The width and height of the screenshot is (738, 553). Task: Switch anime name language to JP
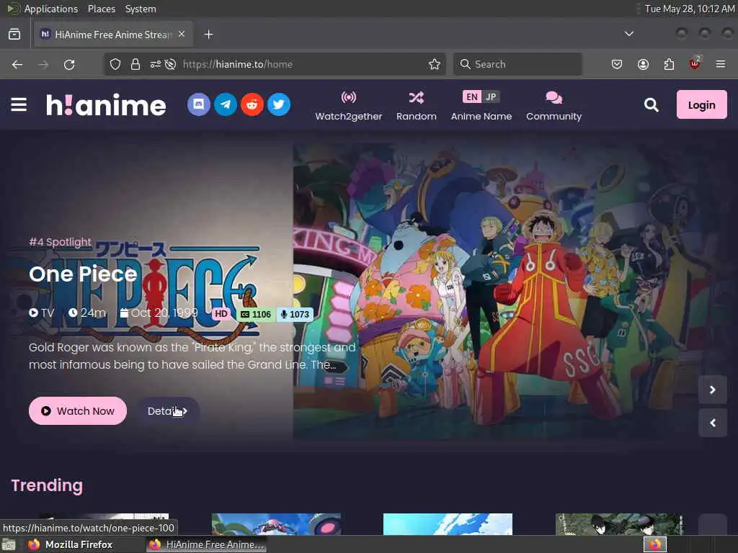pos(491,97)
